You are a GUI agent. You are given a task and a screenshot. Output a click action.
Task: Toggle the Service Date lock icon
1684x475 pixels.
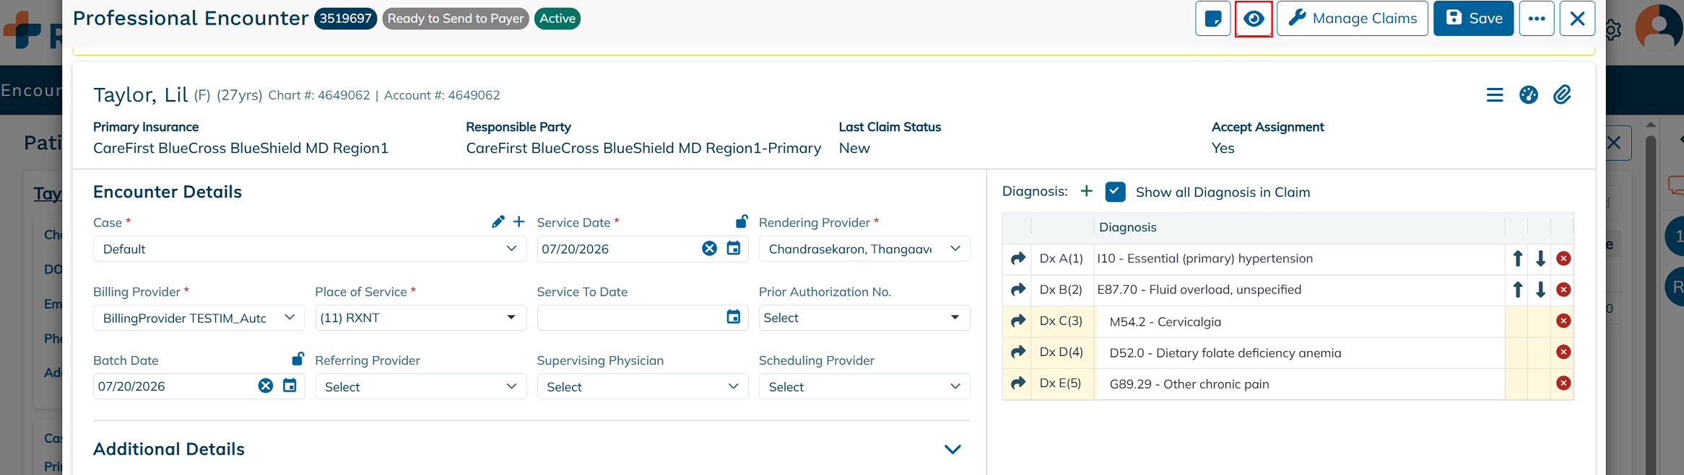tap(742, 221)
